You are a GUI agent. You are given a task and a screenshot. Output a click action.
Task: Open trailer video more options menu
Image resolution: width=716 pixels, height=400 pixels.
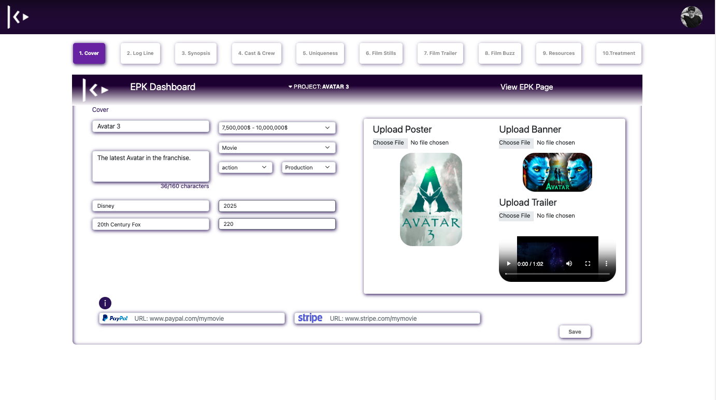[606, 264]
